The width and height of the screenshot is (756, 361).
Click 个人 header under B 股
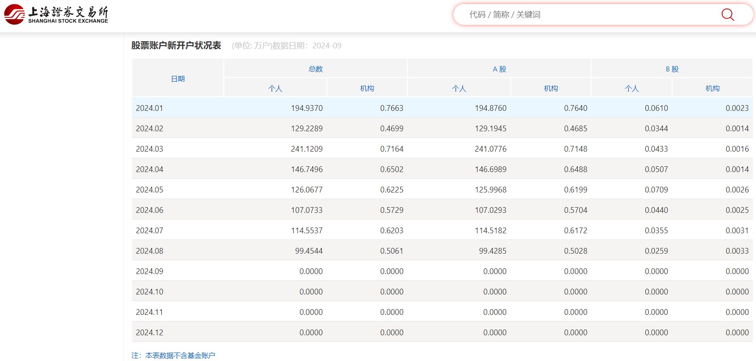click(632, 88)
